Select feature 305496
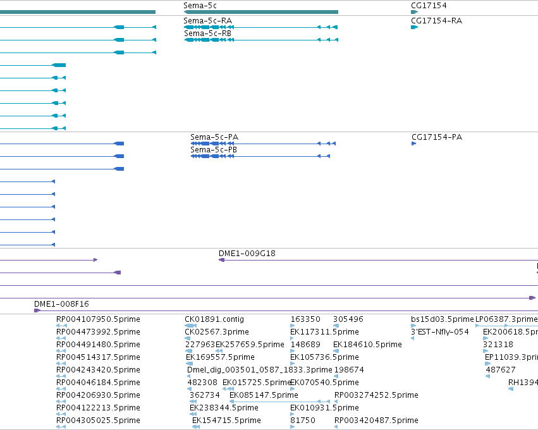 tap(348, 319)
